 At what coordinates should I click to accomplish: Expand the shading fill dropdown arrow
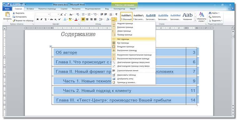click(110, 19)
